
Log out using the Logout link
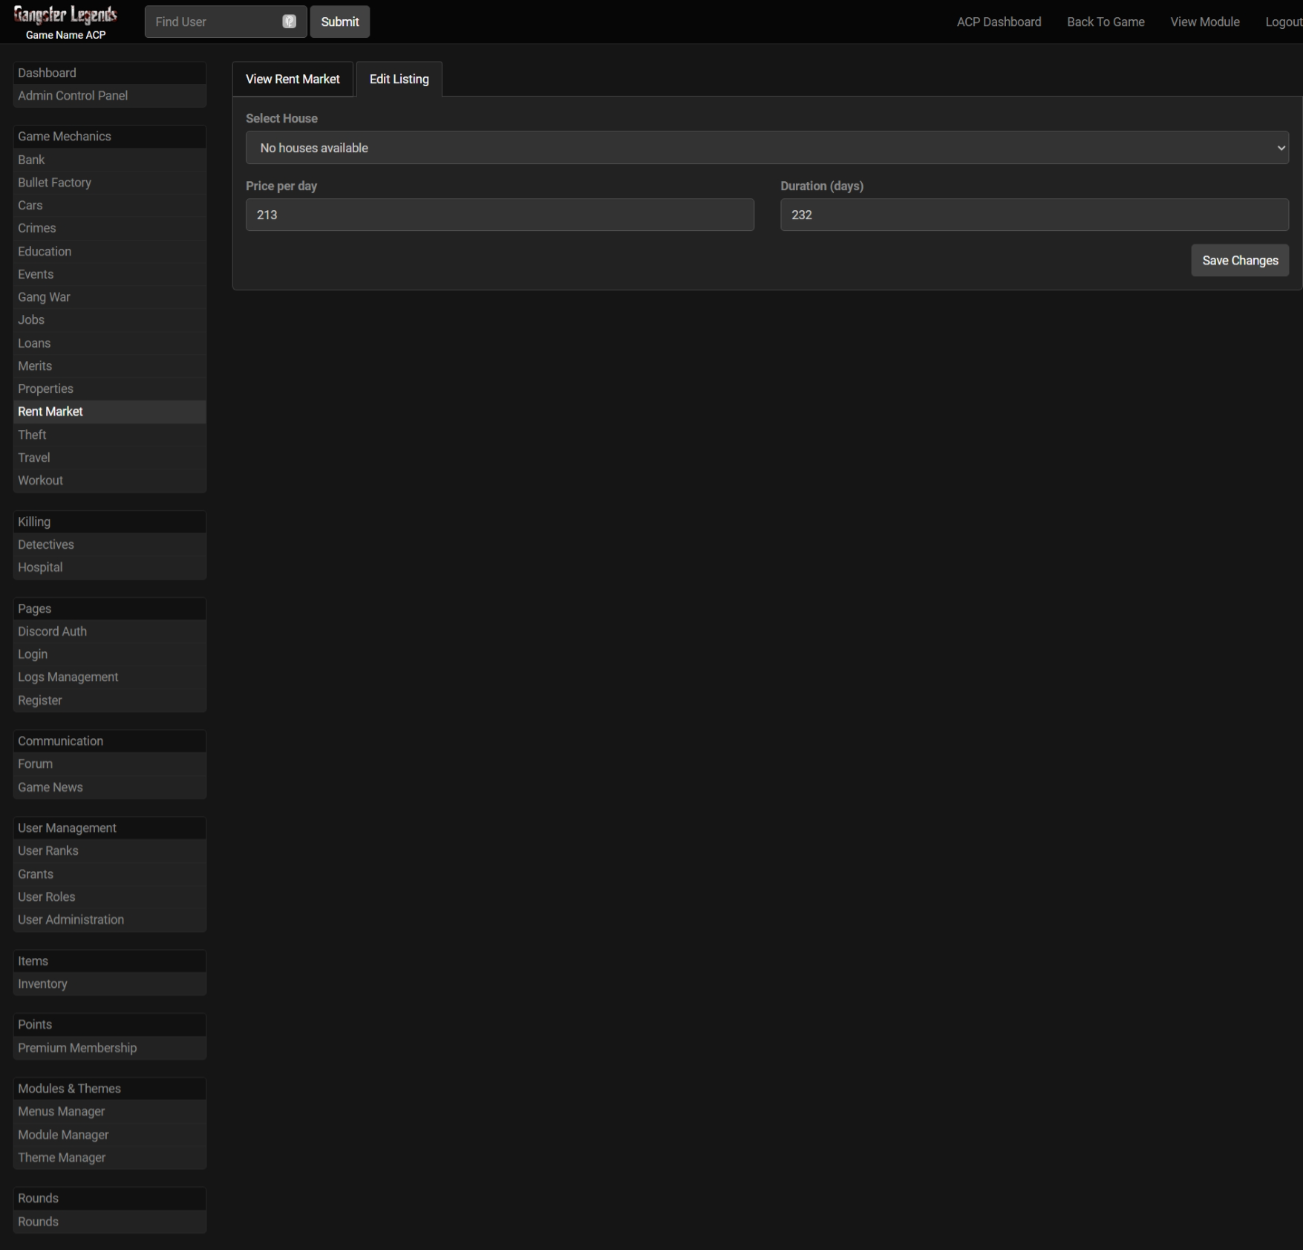coord(1283,22)
